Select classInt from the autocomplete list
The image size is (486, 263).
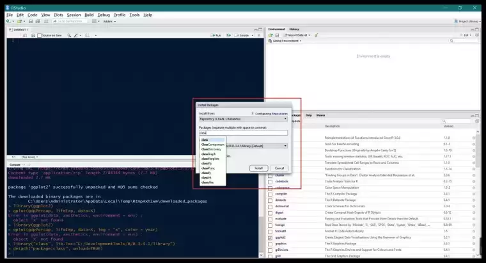pos(207,178)
